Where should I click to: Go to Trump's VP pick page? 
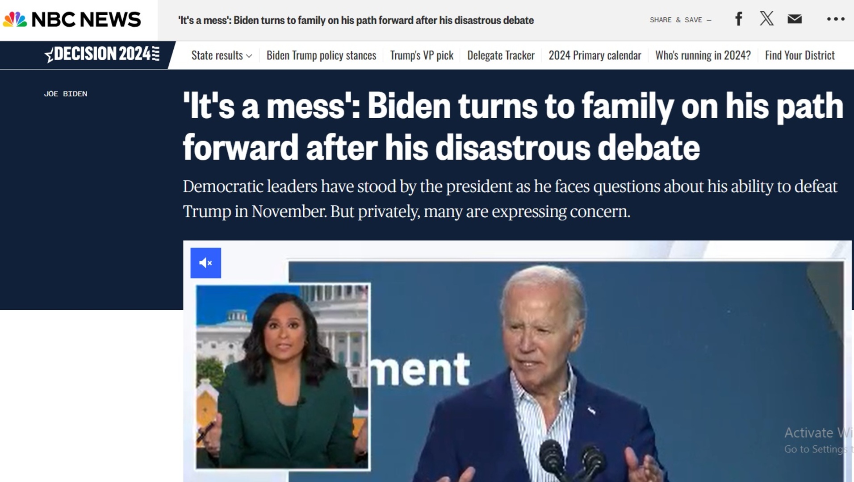tap(422, 55)
